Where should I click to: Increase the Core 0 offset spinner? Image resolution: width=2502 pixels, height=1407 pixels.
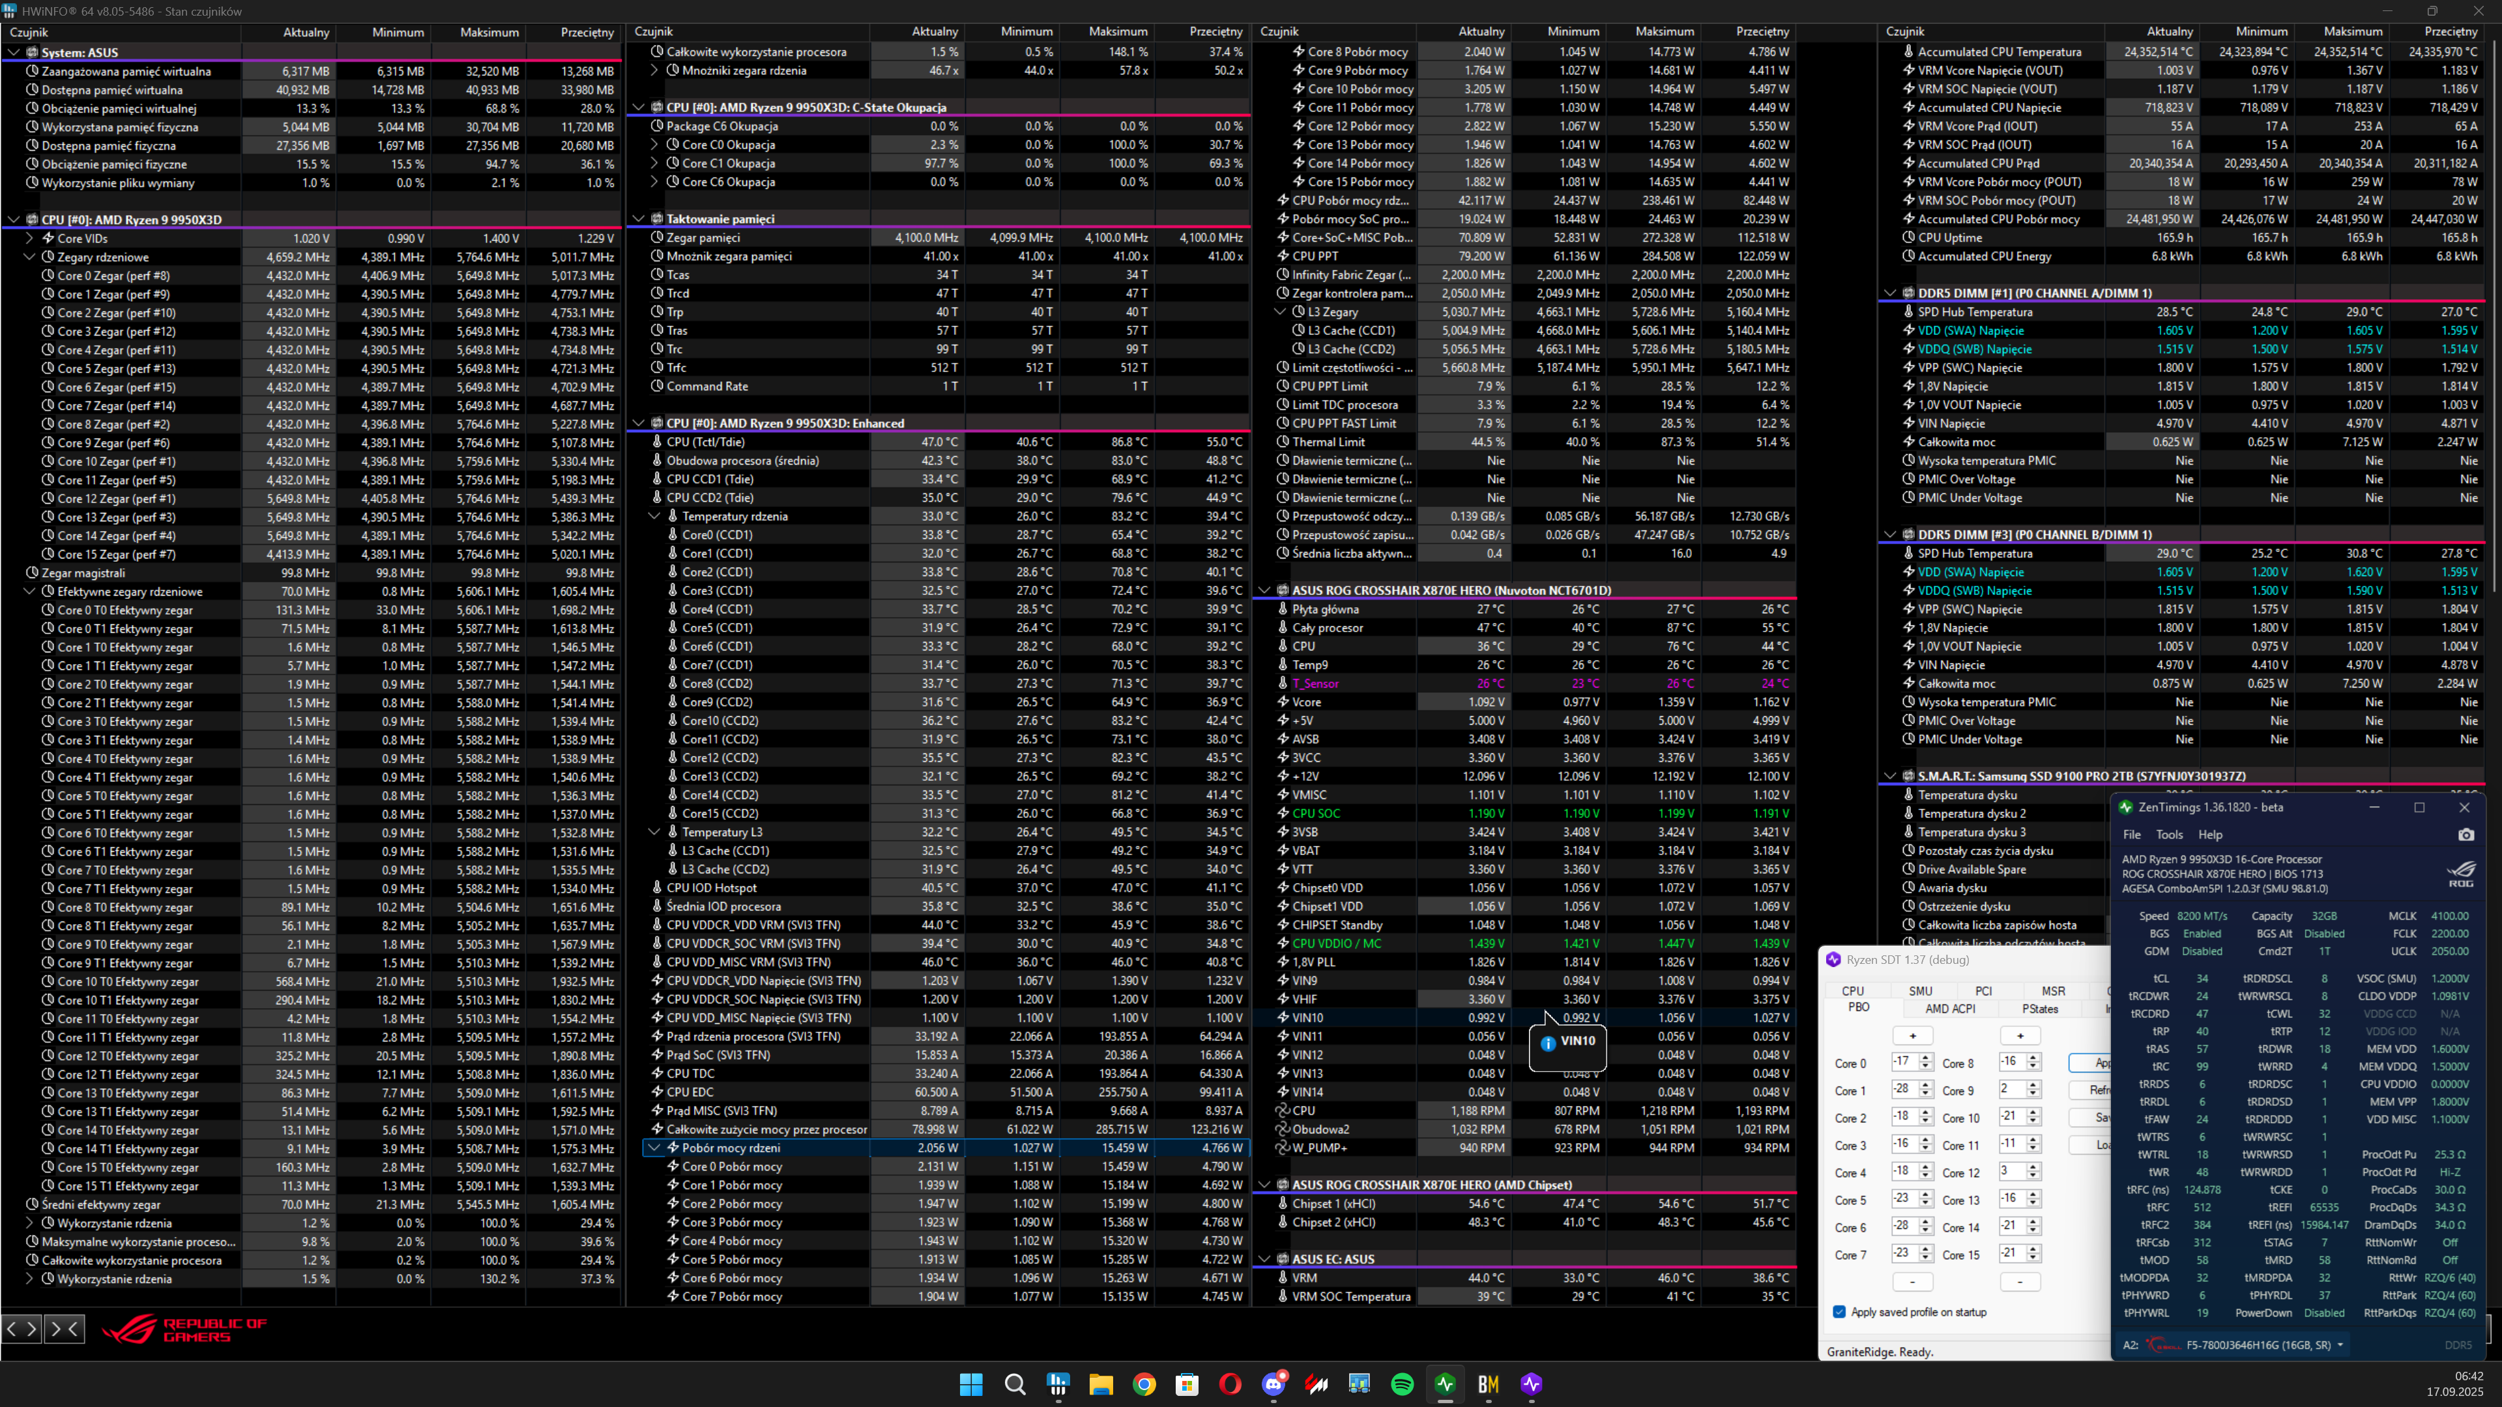click(x=1925, y=1058)
